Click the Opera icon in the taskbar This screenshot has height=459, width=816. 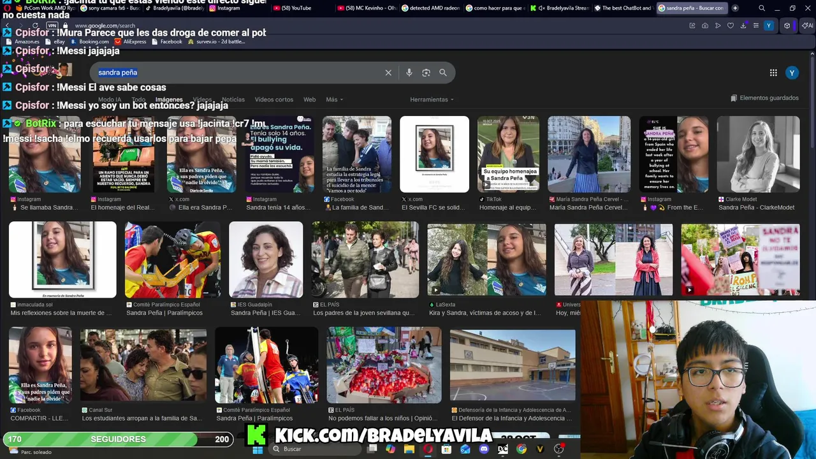428,449
